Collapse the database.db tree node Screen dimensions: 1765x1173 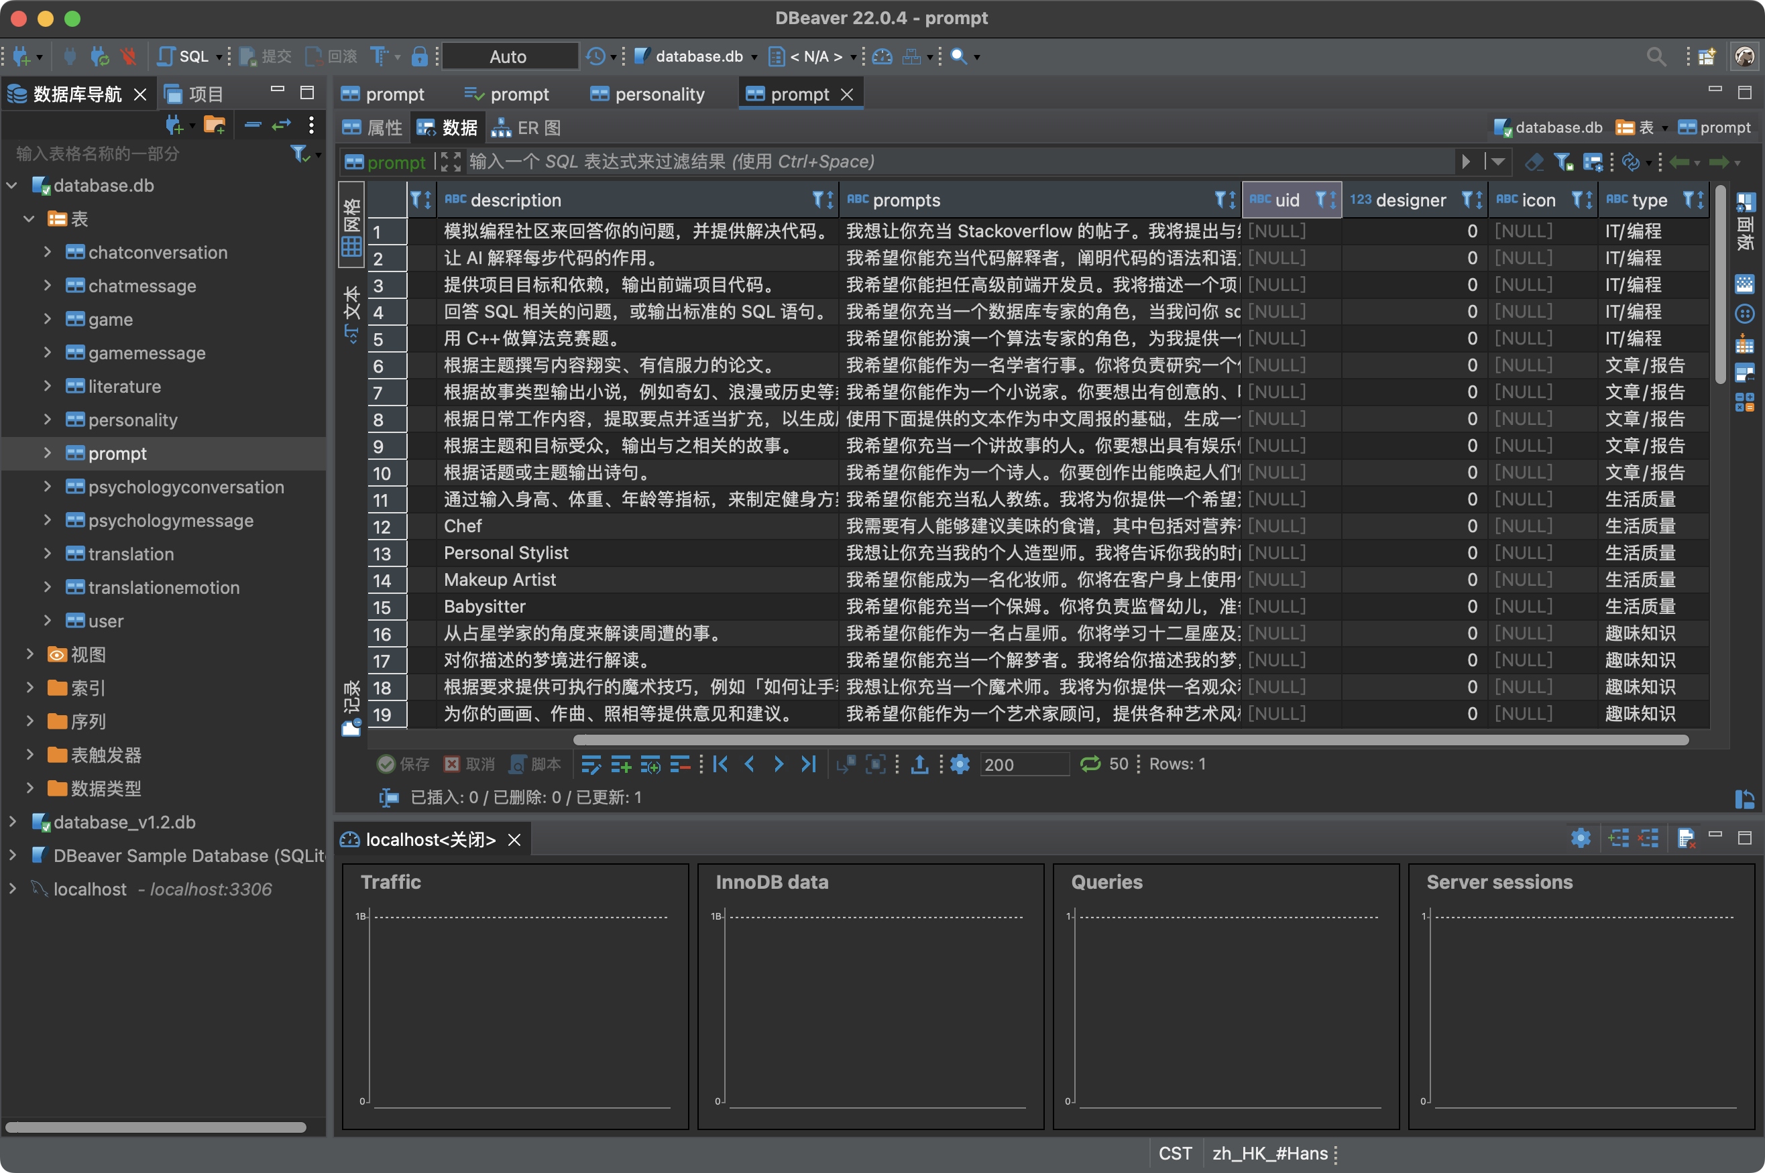pyautogui.click(x=12, y=186)
